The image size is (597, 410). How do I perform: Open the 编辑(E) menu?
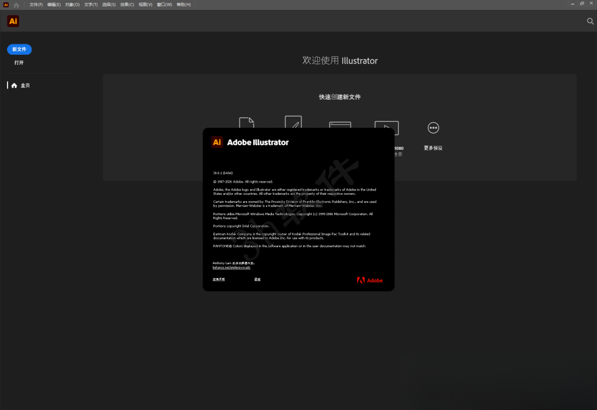[54, 5]
